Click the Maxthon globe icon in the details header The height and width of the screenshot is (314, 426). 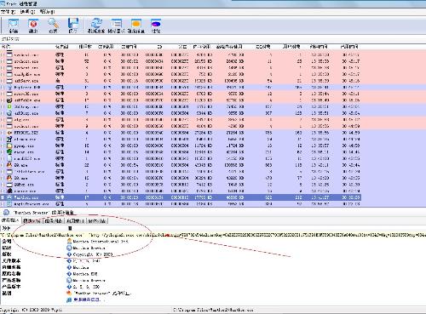[x=6, y=213]
